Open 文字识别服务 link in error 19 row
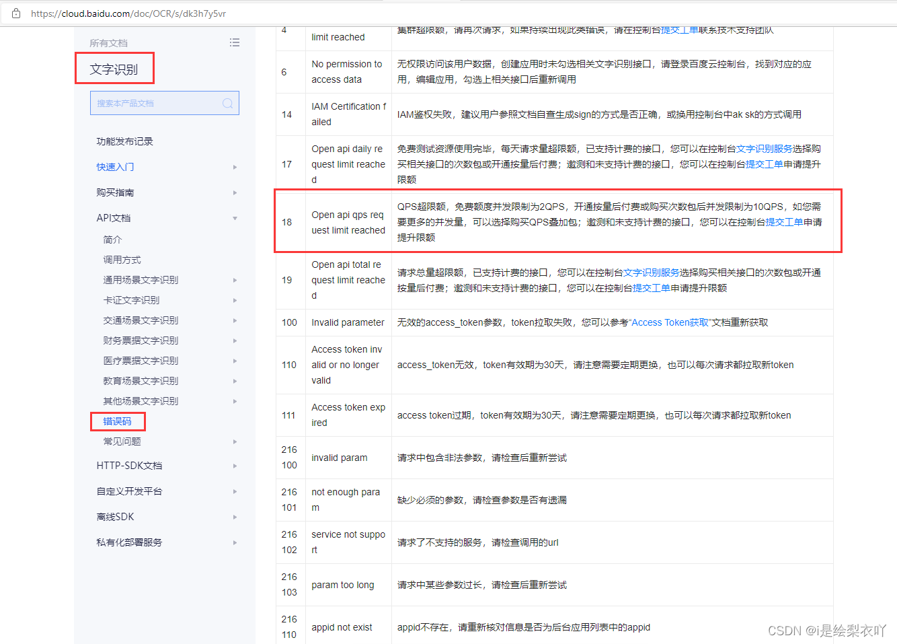This screenshot has width=897, height=644. click(x=651, y=273)
